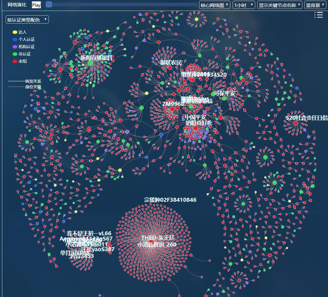Click the network evolution slider handle

49,4
